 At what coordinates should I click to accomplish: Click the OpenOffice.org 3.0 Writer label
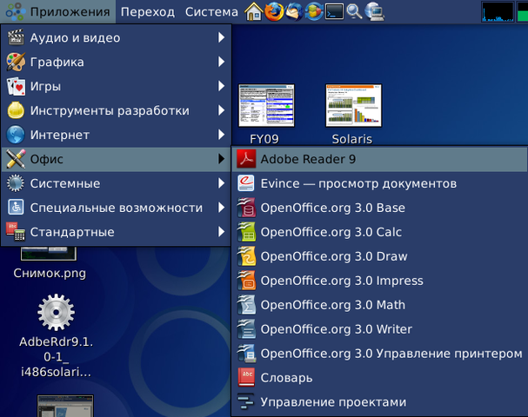336,329
